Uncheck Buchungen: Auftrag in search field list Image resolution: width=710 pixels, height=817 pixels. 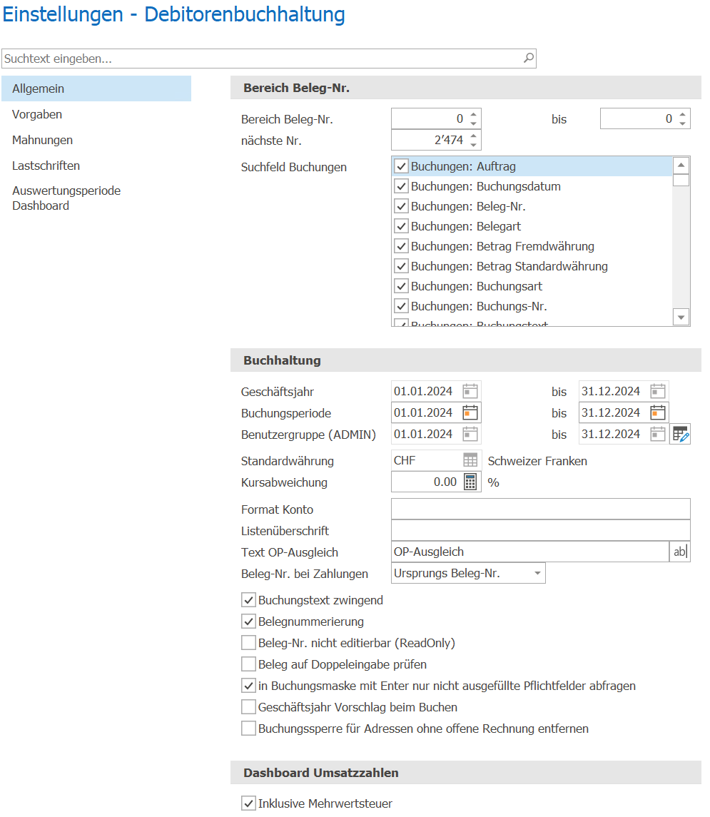tap(401, 166)
